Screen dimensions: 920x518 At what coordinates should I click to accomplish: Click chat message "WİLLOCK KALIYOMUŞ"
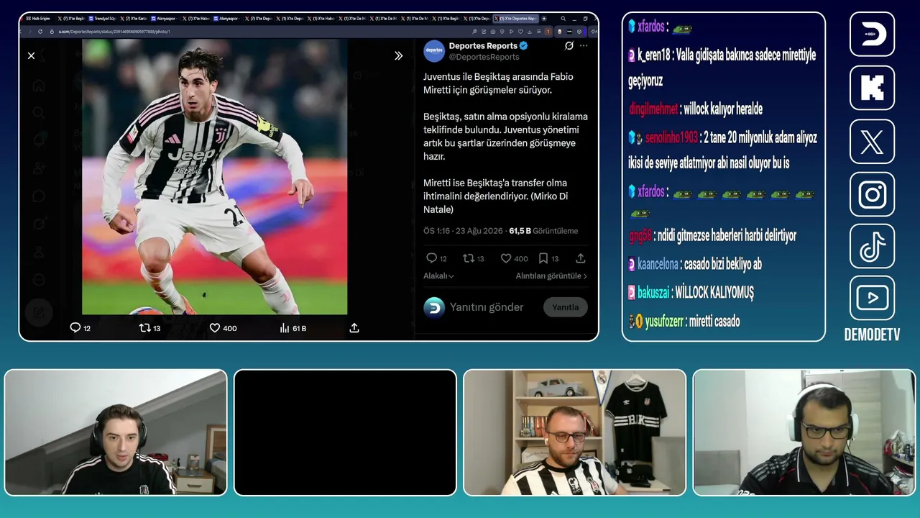coord(714,293)
